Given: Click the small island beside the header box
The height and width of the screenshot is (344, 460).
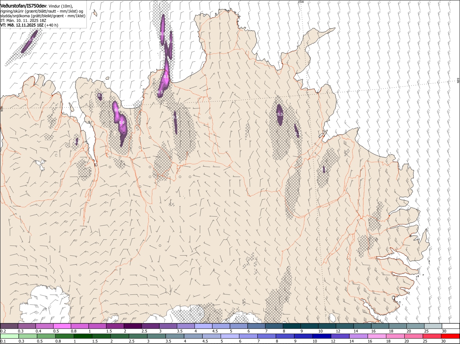Looking at the screenshot, I should (95, 13).
